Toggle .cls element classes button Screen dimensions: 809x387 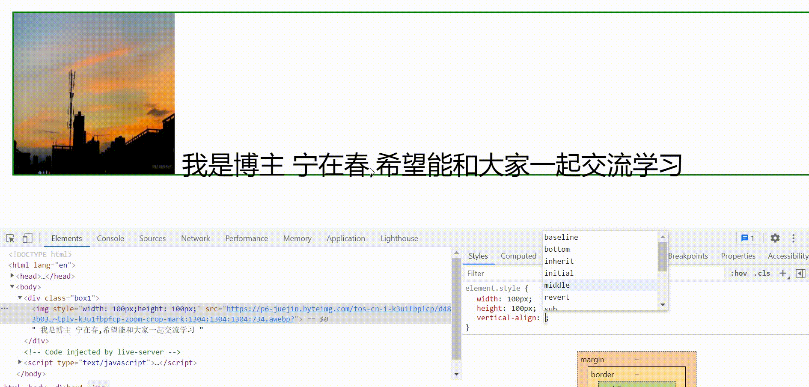pyautogui.click(x=762, y=273)
